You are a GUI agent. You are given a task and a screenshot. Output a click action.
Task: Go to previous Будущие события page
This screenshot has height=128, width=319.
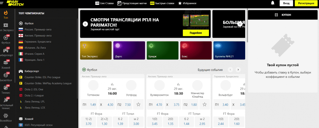(x=230, y=69)
